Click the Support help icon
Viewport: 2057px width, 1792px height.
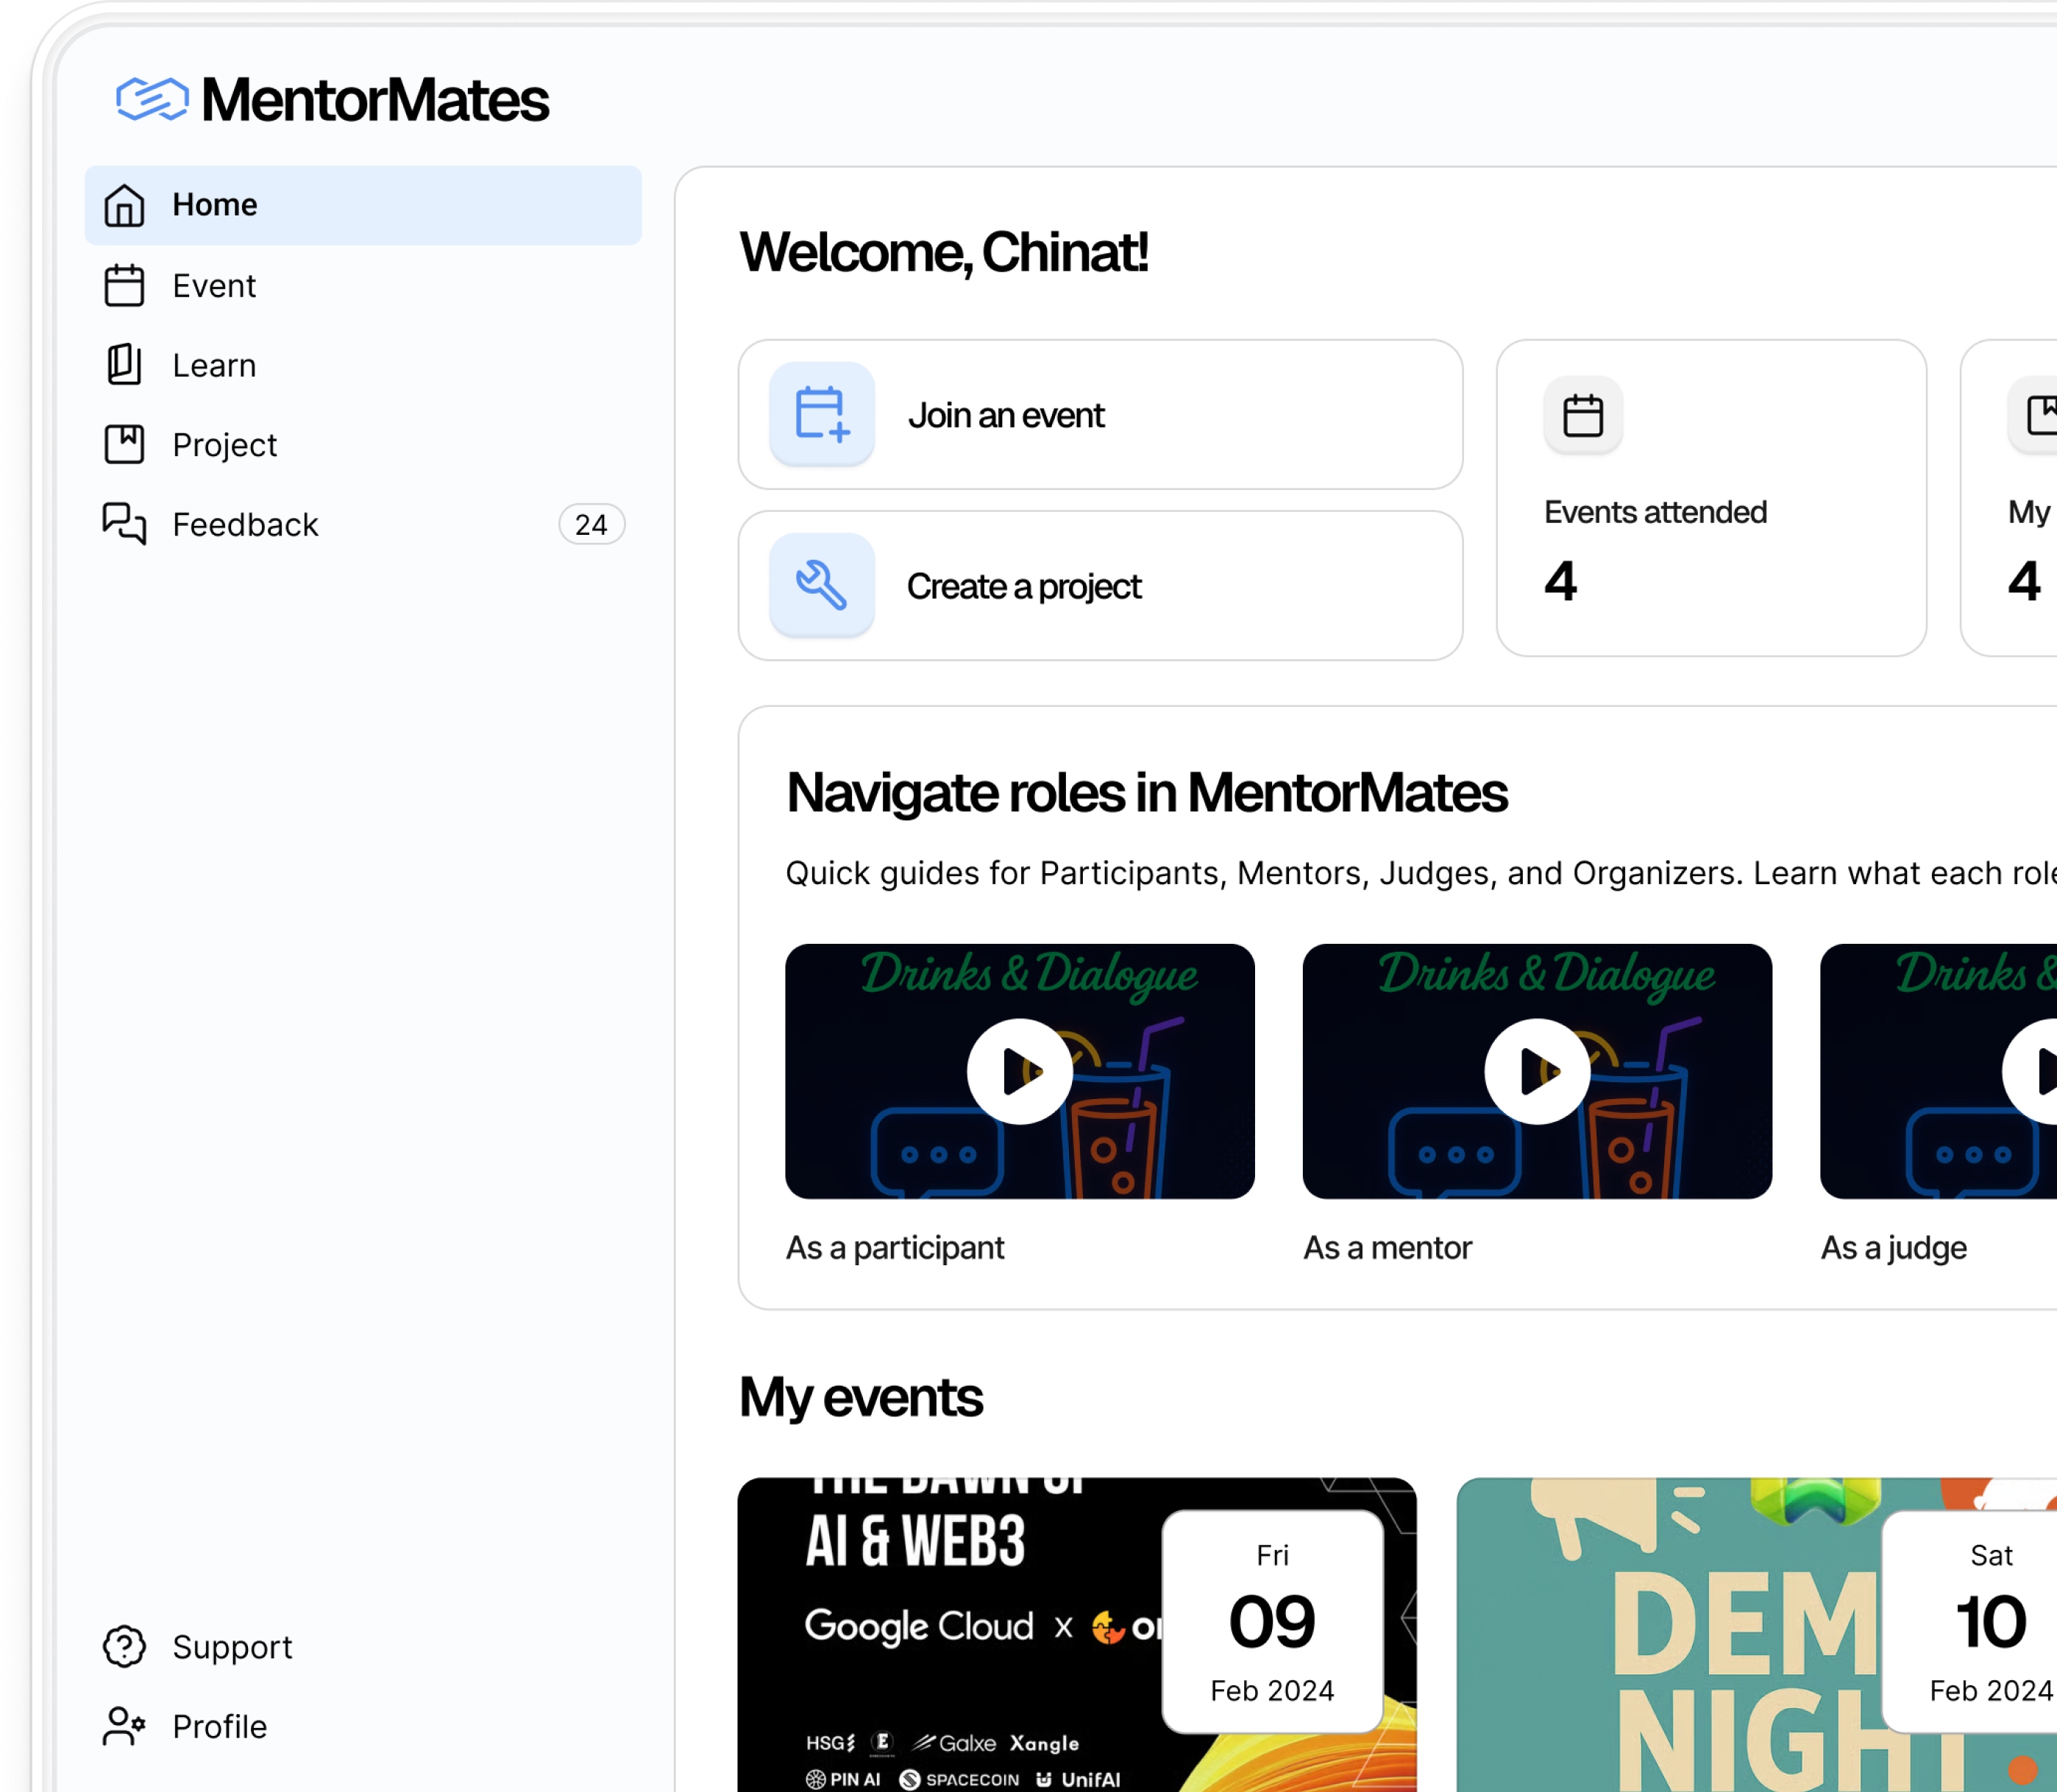coord(125,1647)
